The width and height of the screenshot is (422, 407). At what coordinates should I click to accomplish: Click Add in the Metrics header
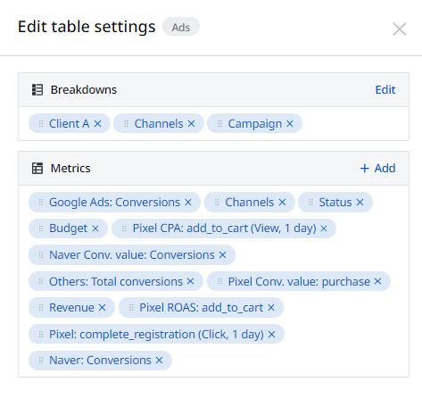point(377,168)
